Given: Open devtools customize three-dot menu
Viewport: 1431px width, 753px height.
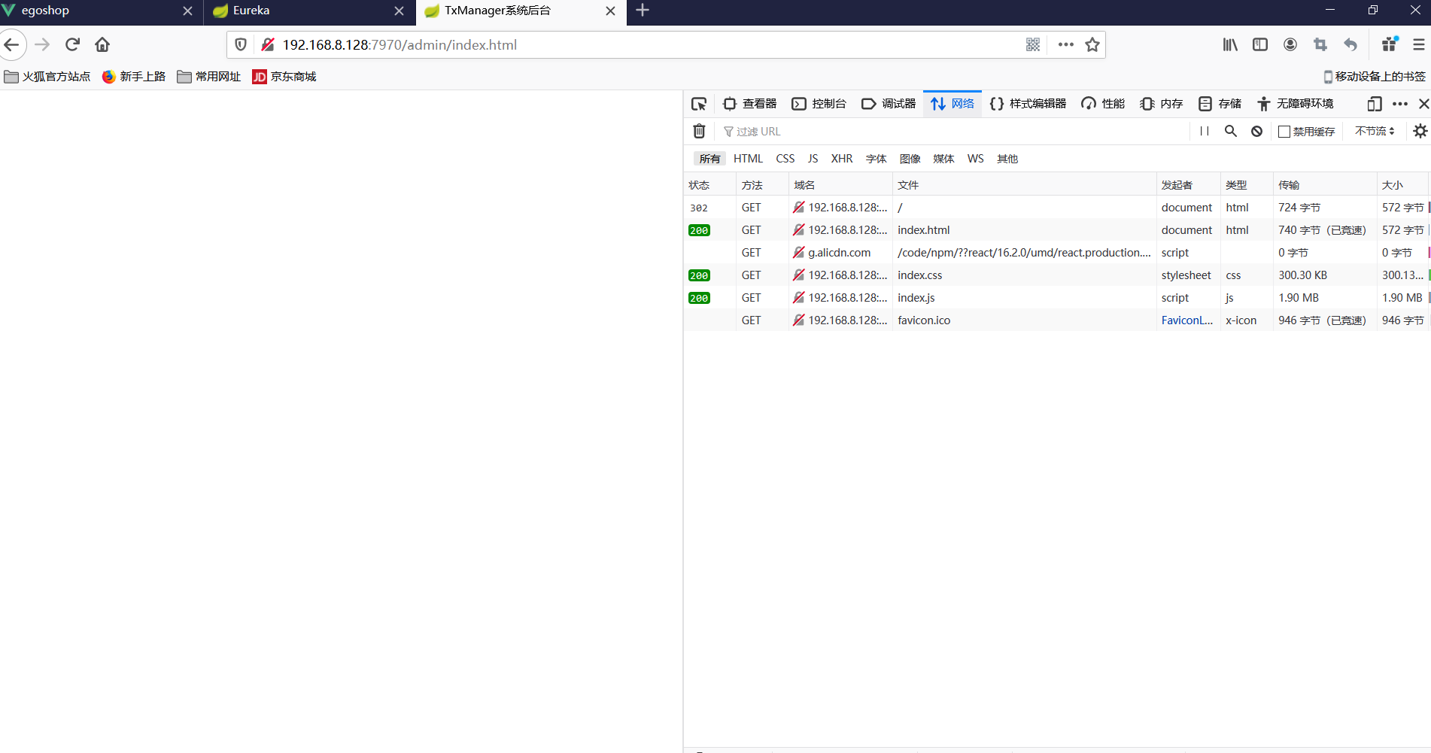Looking at the screenshot, I should [x=1399, y=104].
